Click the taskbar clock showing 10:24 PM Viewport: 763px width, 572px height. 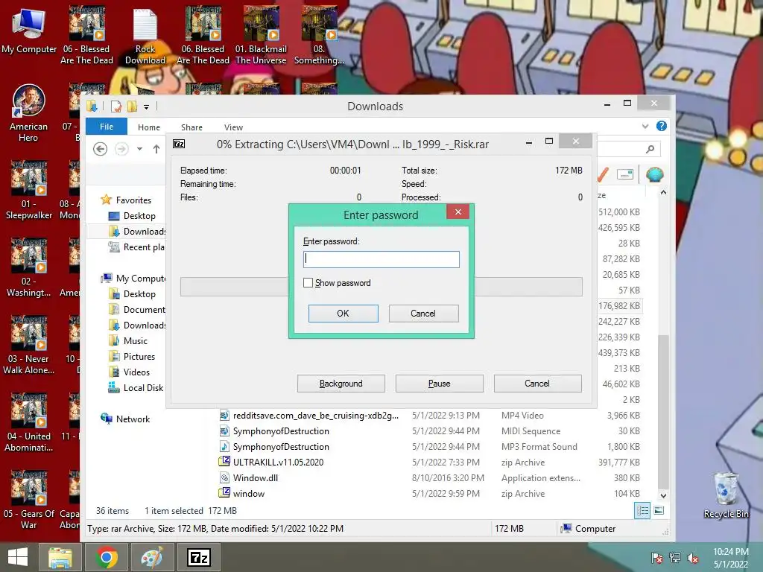tap(730, 558)
